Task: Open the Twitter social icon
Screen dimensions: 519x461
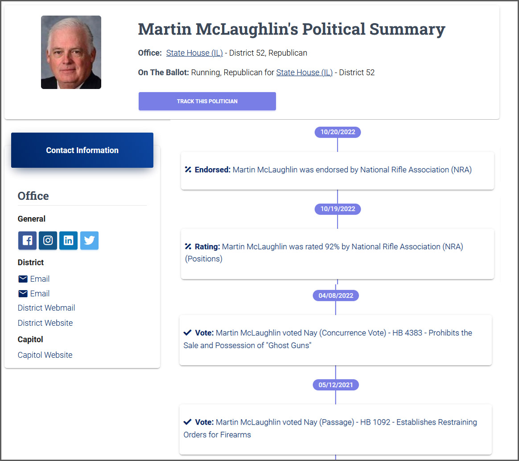Action: click(x=89, y=240)
